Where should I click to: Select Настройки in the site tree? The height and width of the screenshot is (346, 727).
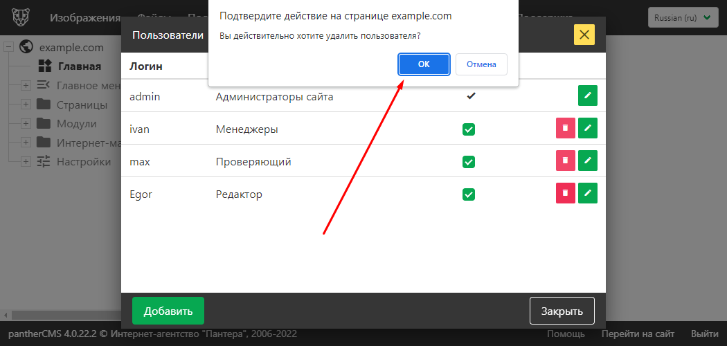[x=84, y=162]
